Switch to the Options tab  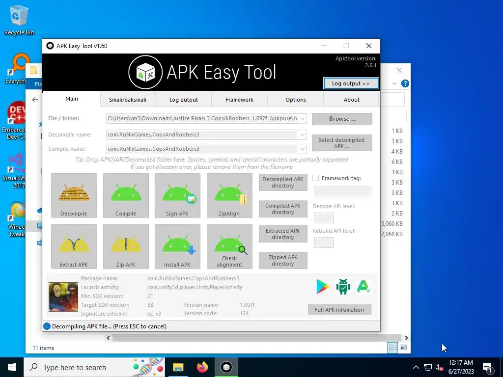pos(295,100)
